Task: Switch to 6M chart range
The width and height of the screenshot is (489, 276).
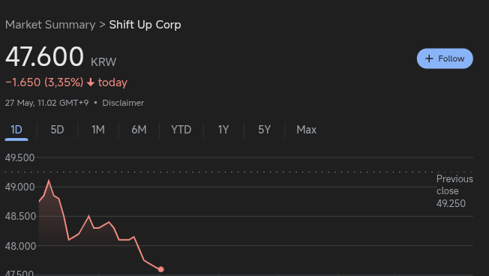Action: pos(139,130)
